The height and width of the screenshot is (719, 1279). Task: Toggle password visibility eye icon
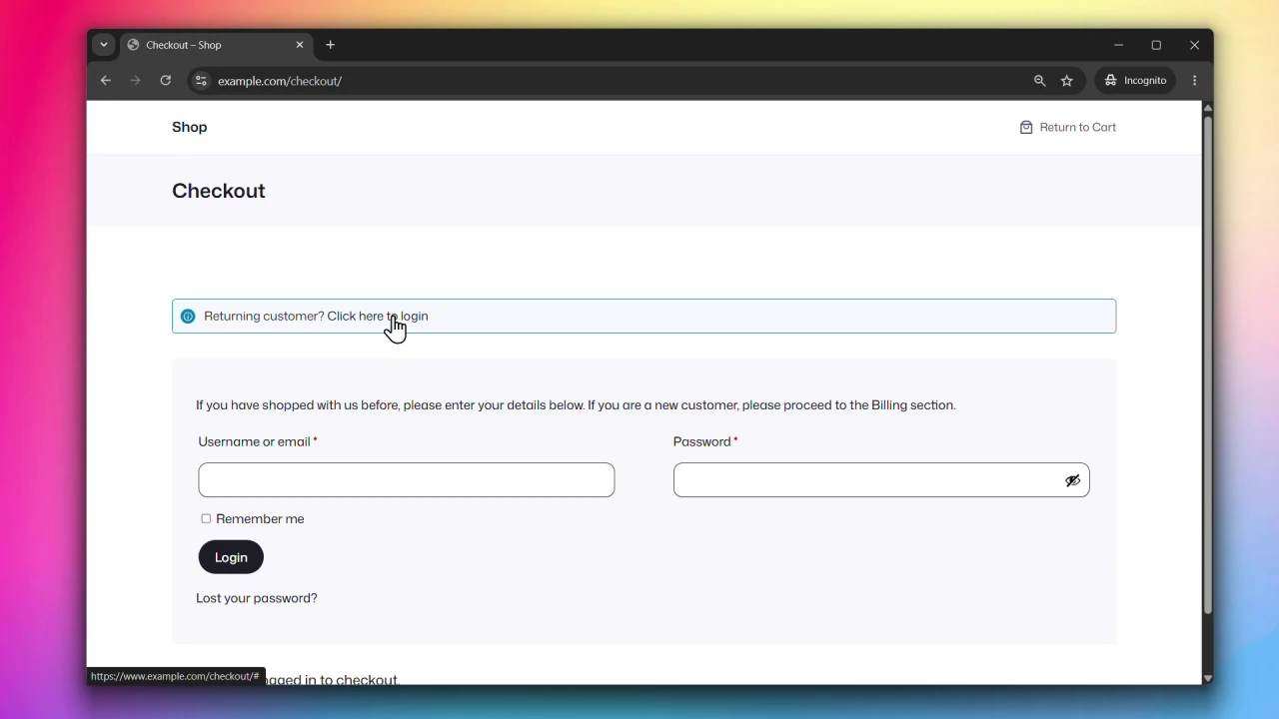[1072, 480]
